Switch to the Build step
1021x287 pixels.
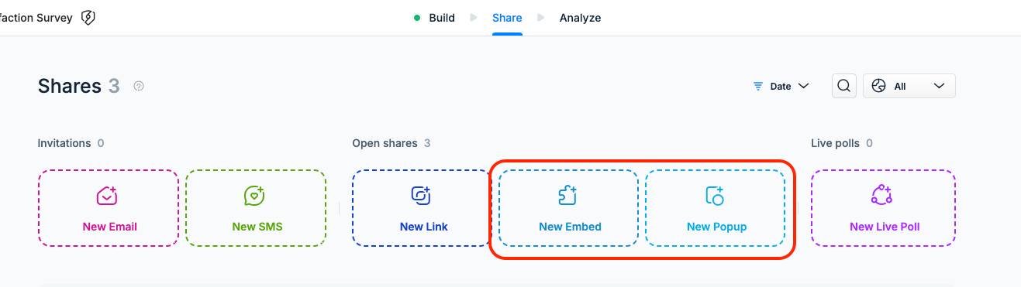[442, 18]
